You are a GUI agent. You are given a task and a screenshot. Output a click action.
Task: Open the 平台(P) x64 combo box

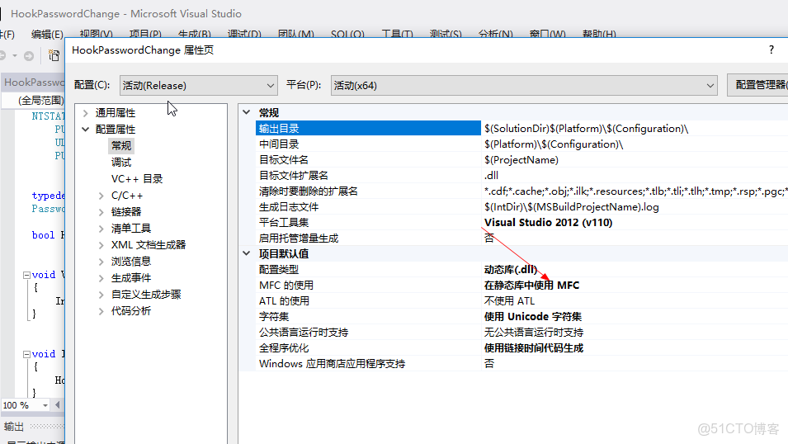click(x=524, y=86)
